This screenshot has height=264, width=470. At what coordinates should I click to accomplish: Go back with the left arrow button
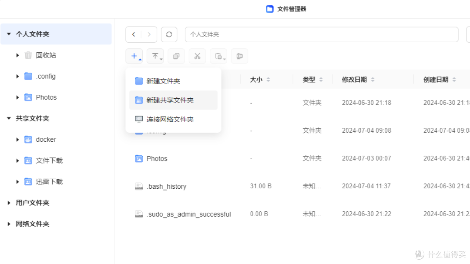point(134,34)
